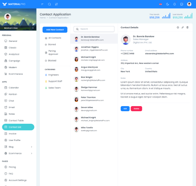The image size is (196, 186).
Task: Open the Chat app
Action: click(x=18, y=101)
